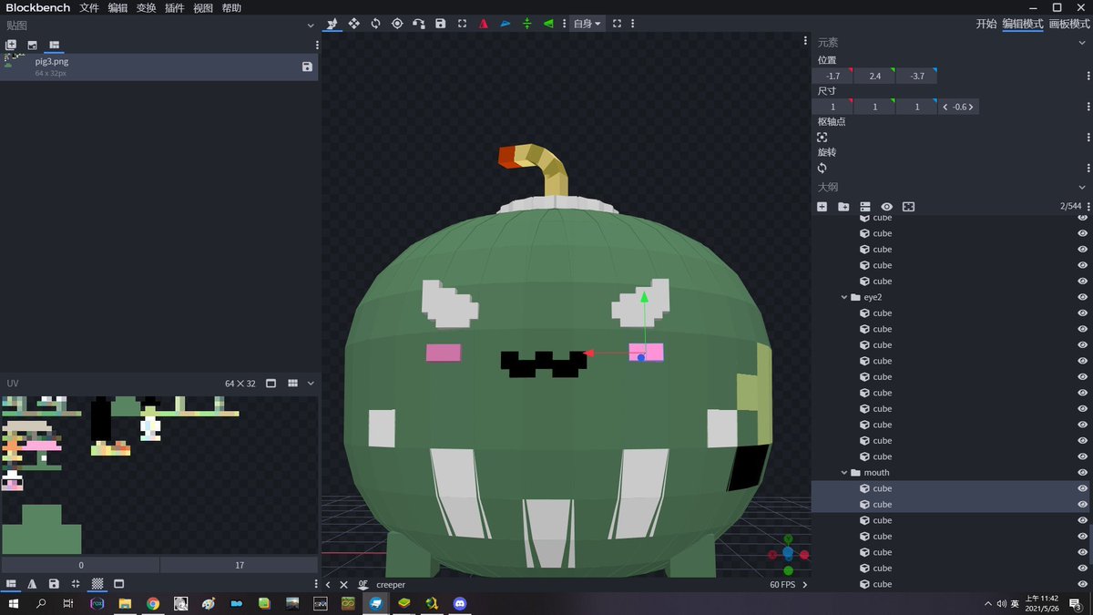
Task: Collapse the 贴图 textures panel
Action: tap(311, 26)
